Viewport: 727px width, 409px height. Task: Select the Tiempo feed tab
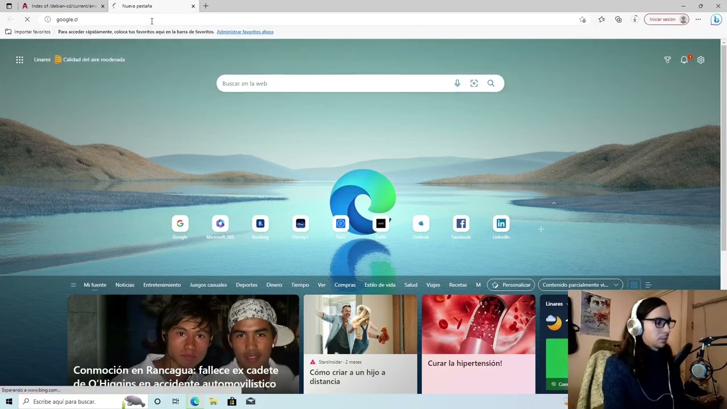click(300, 285)
